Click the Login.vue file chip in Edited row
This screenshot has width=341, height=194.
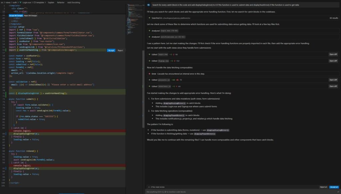point(163,55)
